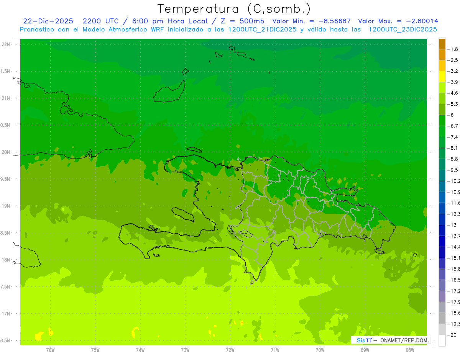Image resolution: width=460 pixels, height=355 pixels.
Task: Click the "-4.6" color scale label
Action: click(x=453, y=93)
